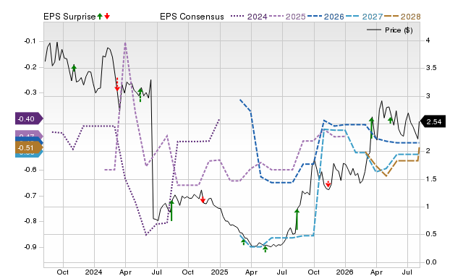Click red surprise arrow between Oct 2024 and 2025
Viewport: 463px width, 276px height.
pos(203,199)
